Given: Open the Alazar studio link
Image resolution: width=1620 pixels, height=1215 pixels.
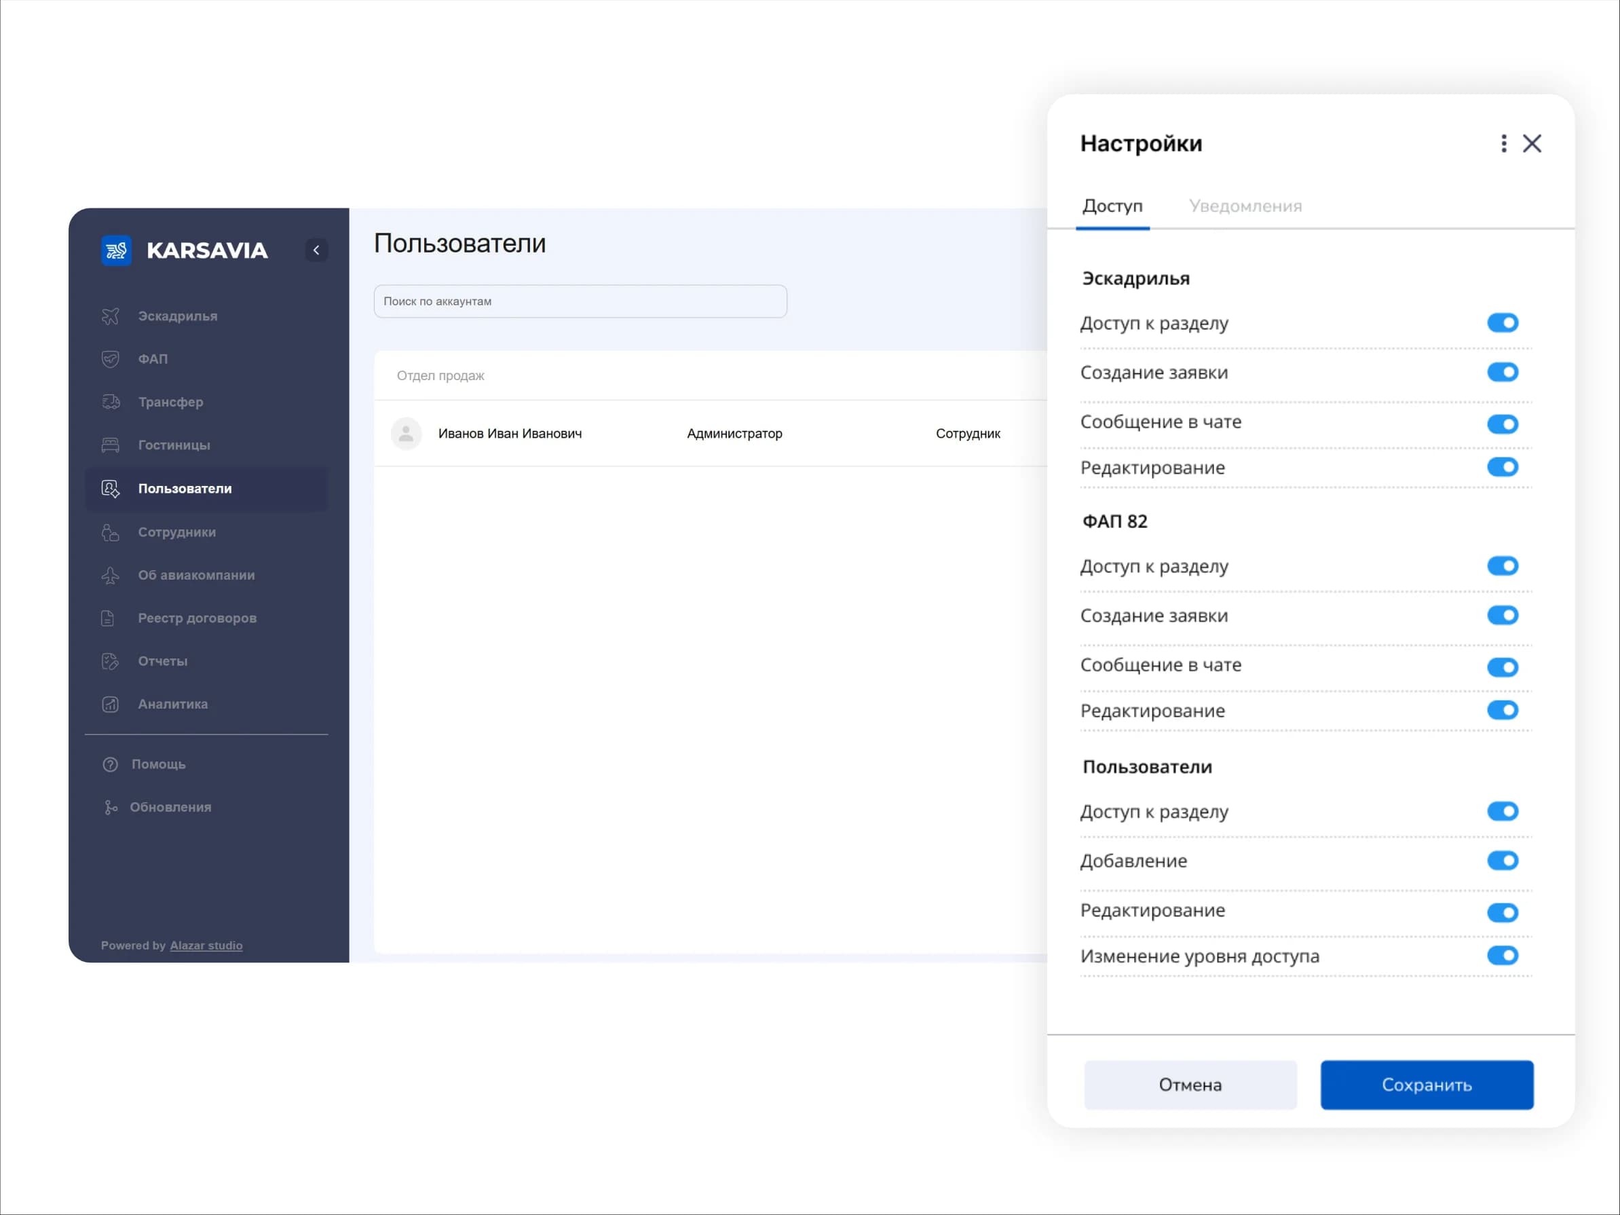Looking at the screenshot, I should click(206, 946).
